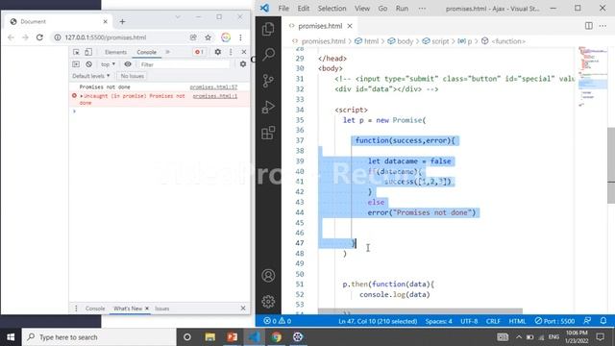The image size is (615, 346).
Task: Open the top context dropdown
Action: [x=108, y=64]
